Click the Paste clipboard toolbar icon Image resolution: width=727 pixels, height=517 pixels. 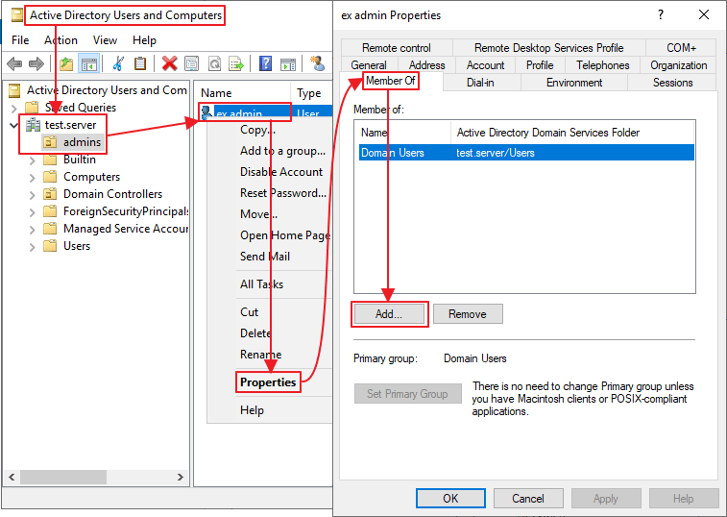(x=140, y=63)
